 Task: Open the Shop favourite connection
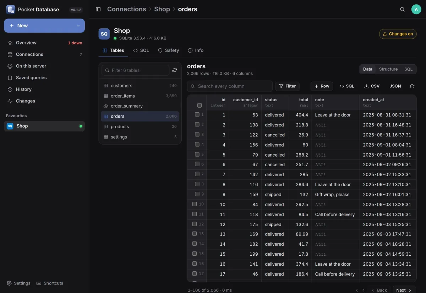pos(44,126)
